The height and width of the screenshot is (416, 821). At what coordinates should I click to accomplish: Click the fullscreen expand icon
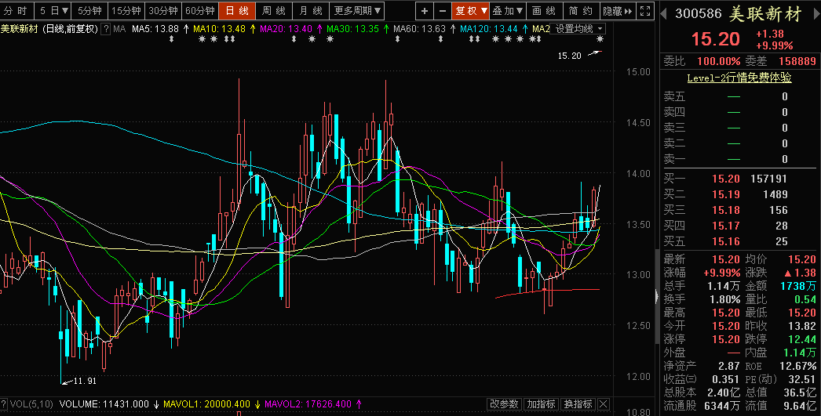pos(645,11)
